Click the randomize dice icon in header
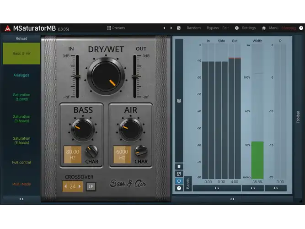Image resolution: width=305 pixels, height=229 pixels. click(179, 28)
